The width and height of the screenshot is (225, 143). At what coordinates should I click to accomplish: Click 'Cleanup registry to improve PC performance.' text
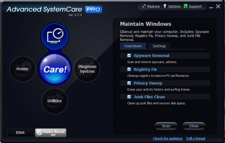pyautogui.click(x=158, y=76)
